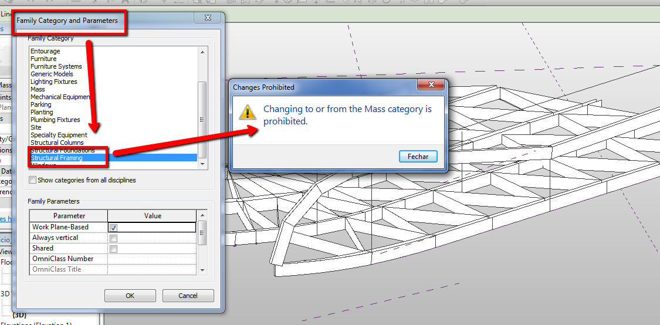Dismiss the warning with Fechar

[x=418, y=157]
